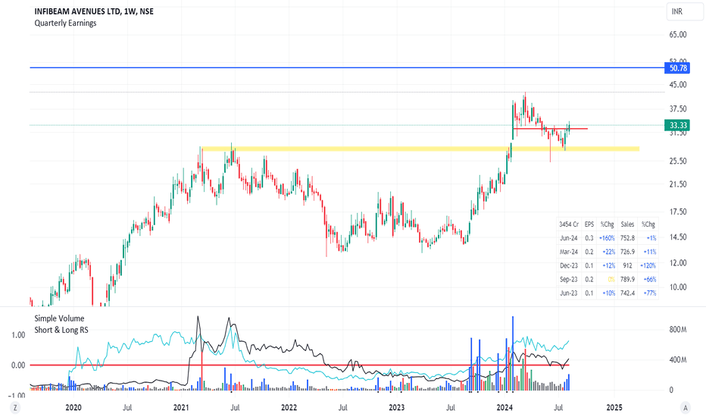Select the 726.9 sales value

point(627,252)
